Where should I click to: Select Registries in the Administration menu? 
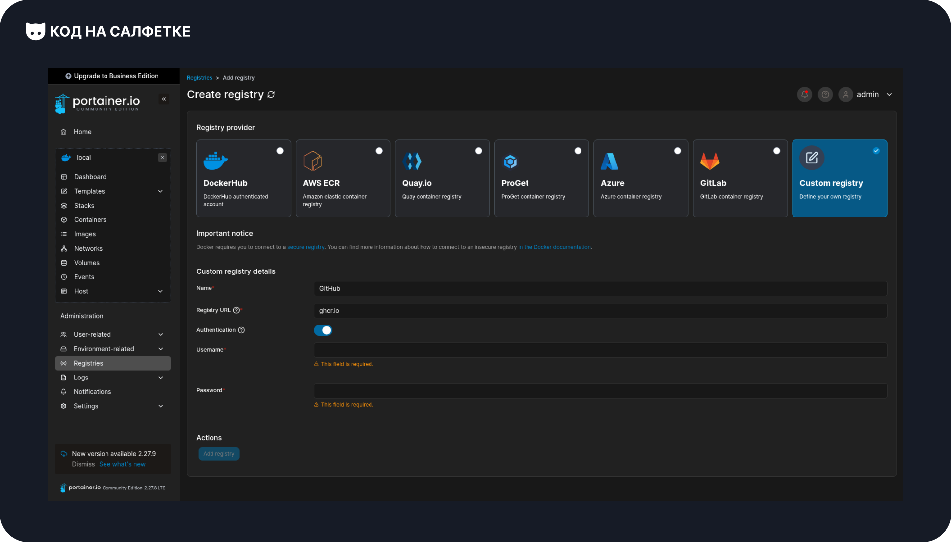pos(113,363)
